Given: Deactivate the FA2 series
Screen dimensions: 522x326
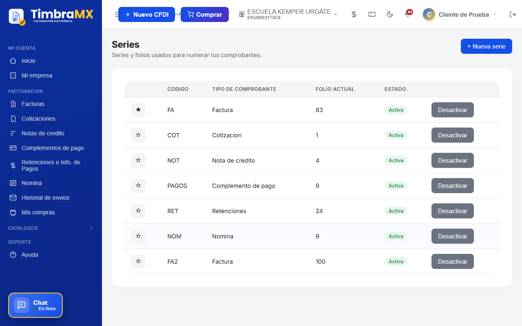Looking at the screenshot, I should click(453, 262).
